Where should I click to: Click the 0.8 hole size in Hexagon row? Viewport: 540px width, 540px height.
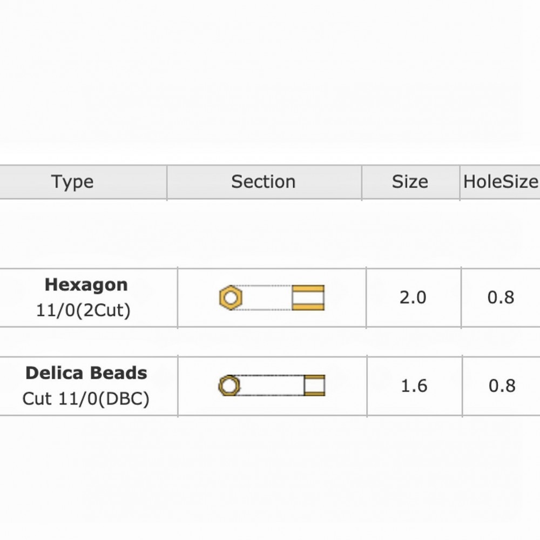pos(501,298)
